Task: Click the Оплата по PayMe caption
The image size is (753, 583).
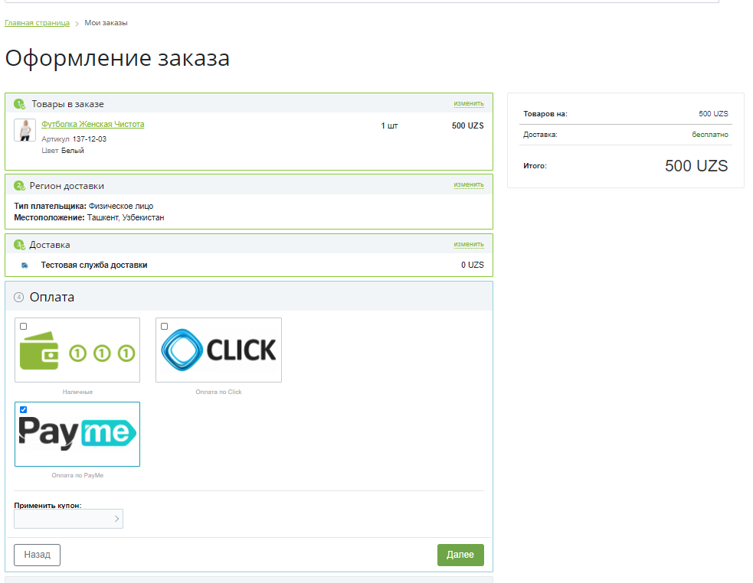Action: click(x=77, y=476)
